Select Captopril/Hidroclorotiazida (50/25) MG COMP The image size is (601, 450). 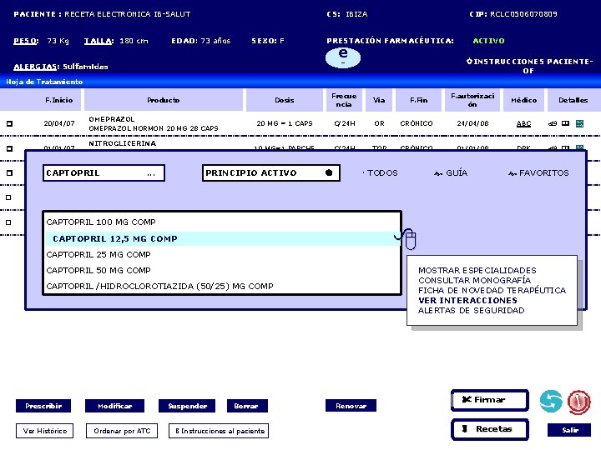159,286
